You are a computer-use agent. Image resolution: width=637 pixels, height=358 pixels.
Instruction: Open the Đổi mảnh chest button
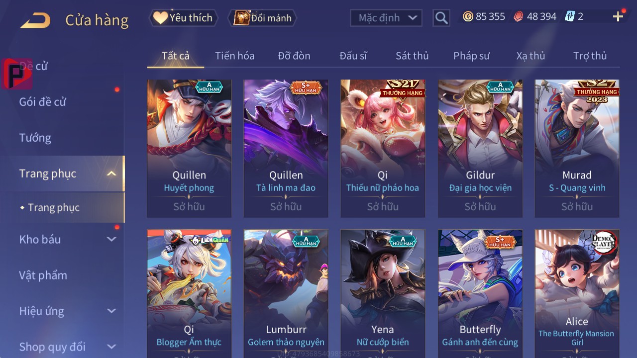[262, 18]
